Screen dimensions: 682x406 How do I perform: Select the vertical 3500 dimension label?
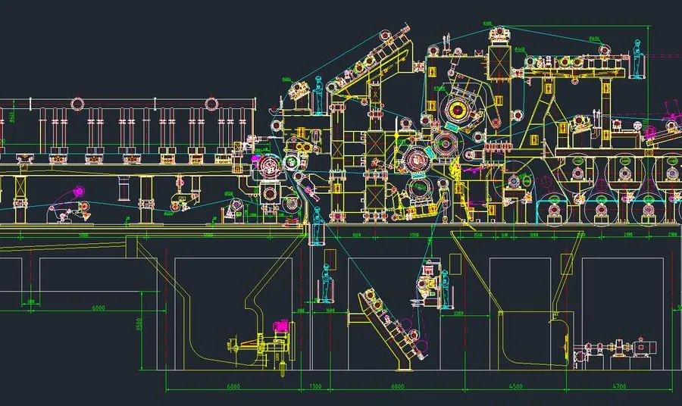139,324
